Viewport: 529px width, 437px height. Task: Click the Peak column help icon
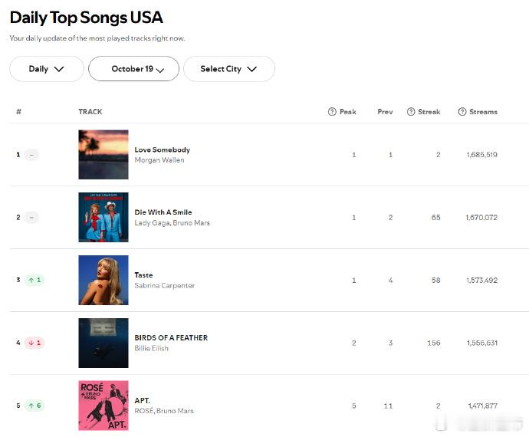[x=332, y=112]
